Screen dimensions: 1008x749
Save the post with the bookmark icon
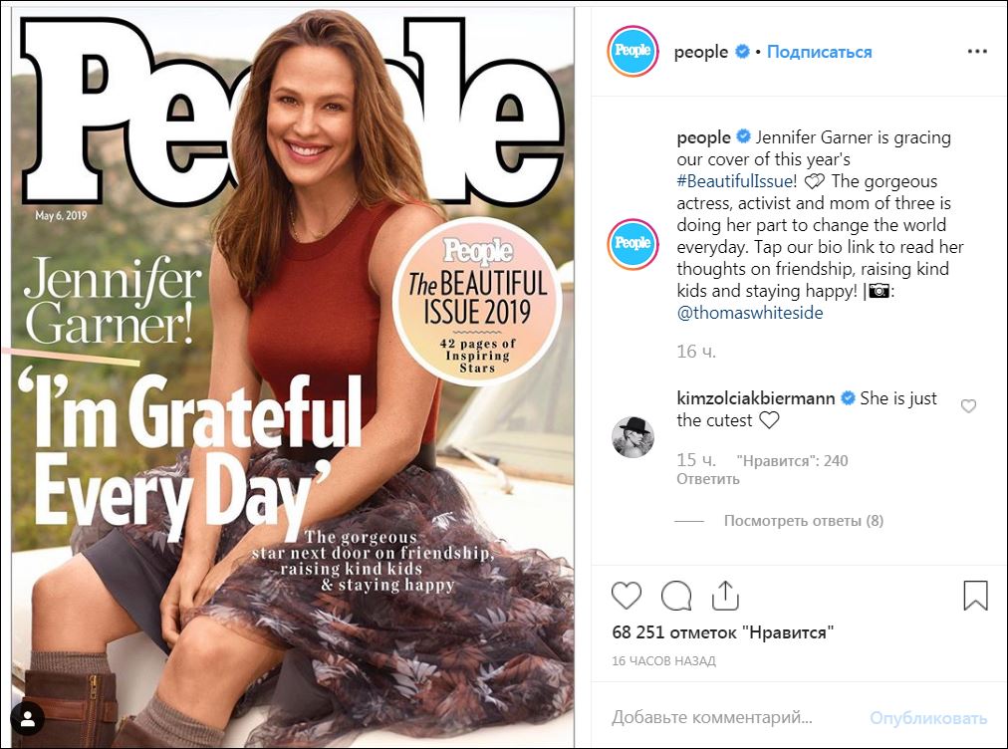point(975,596)
